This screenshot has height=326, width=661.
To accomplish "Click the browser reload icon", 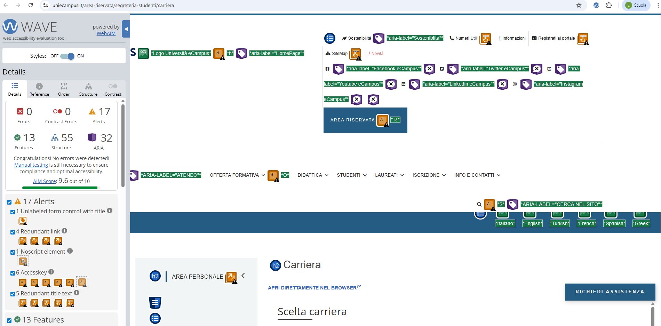I will (31, 5).
